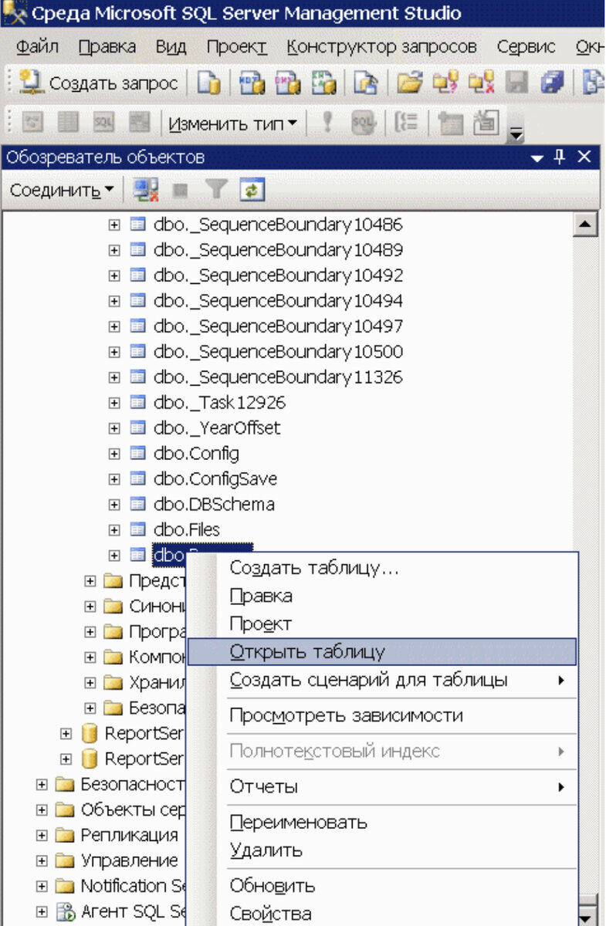Click the Disconnect icon in Object Explorer
This screenshot has height=926, width=606.
click(145, 190)
